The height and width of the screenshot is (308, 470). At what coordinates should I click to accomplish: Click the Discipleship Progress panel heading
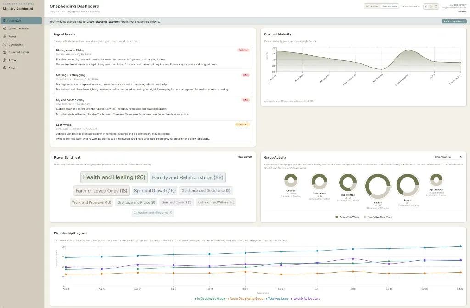click(70, 233)
